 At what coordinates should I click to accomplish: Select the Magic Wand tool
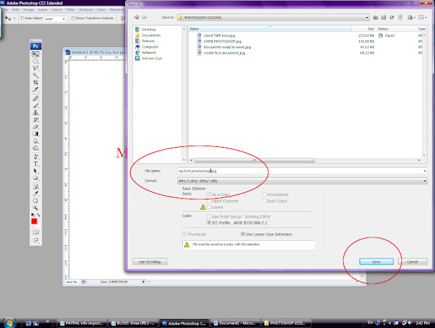pyautogui.click(x=35, y=76)
